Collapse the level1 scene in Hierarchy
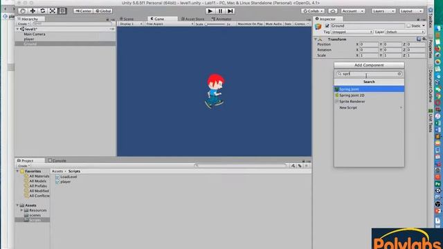Image resolution: width=443 pixels, height=249 pixels. [17, 29]
